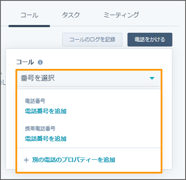Choose 電話番号を追加 under 携帯電話番号

[x=46, y=139]
